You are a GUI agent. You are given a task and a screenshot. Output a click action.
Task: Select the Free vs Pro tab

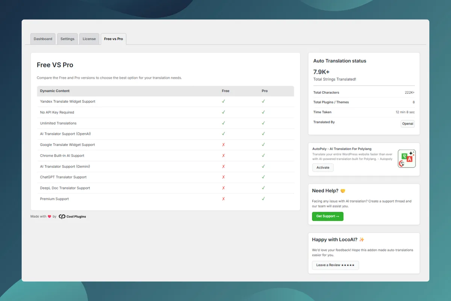[x=114, y=39]
